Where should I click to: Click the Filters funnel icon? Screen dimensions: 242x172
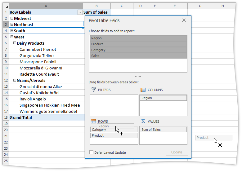coord(93,90)
